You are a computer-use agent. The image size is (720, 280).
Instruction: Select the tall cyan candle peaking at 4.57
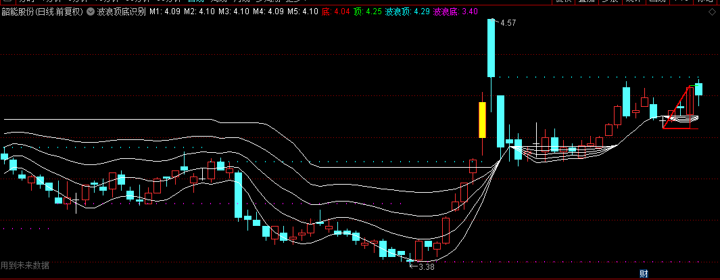[x=491, y=48]
